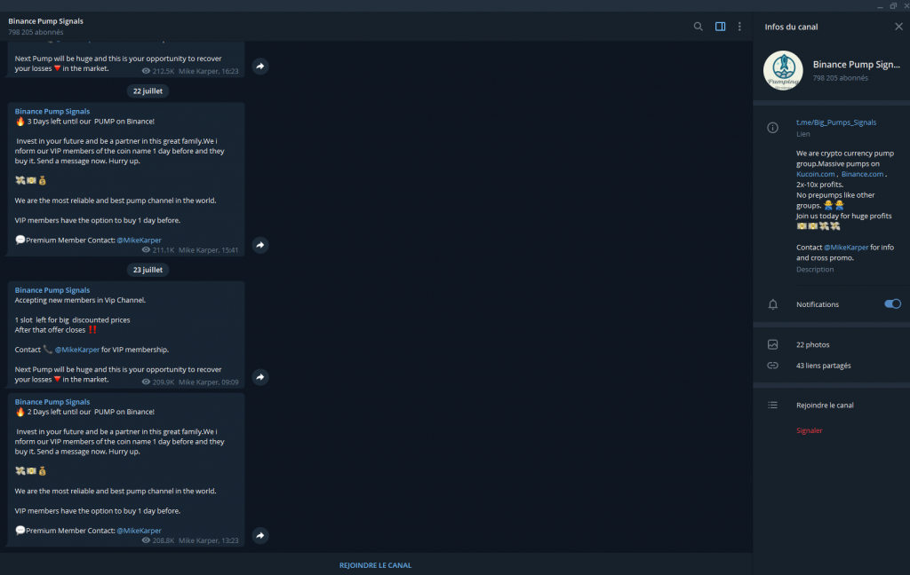Open the Kucoin.com link in description
Viewport: 910px width, 575px height.
[815, 175]
